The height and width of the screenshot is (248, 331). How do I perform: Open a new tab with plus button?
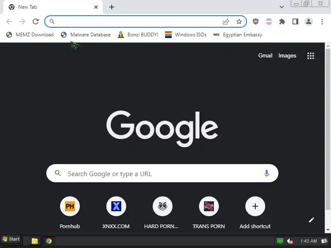point(112,7)
